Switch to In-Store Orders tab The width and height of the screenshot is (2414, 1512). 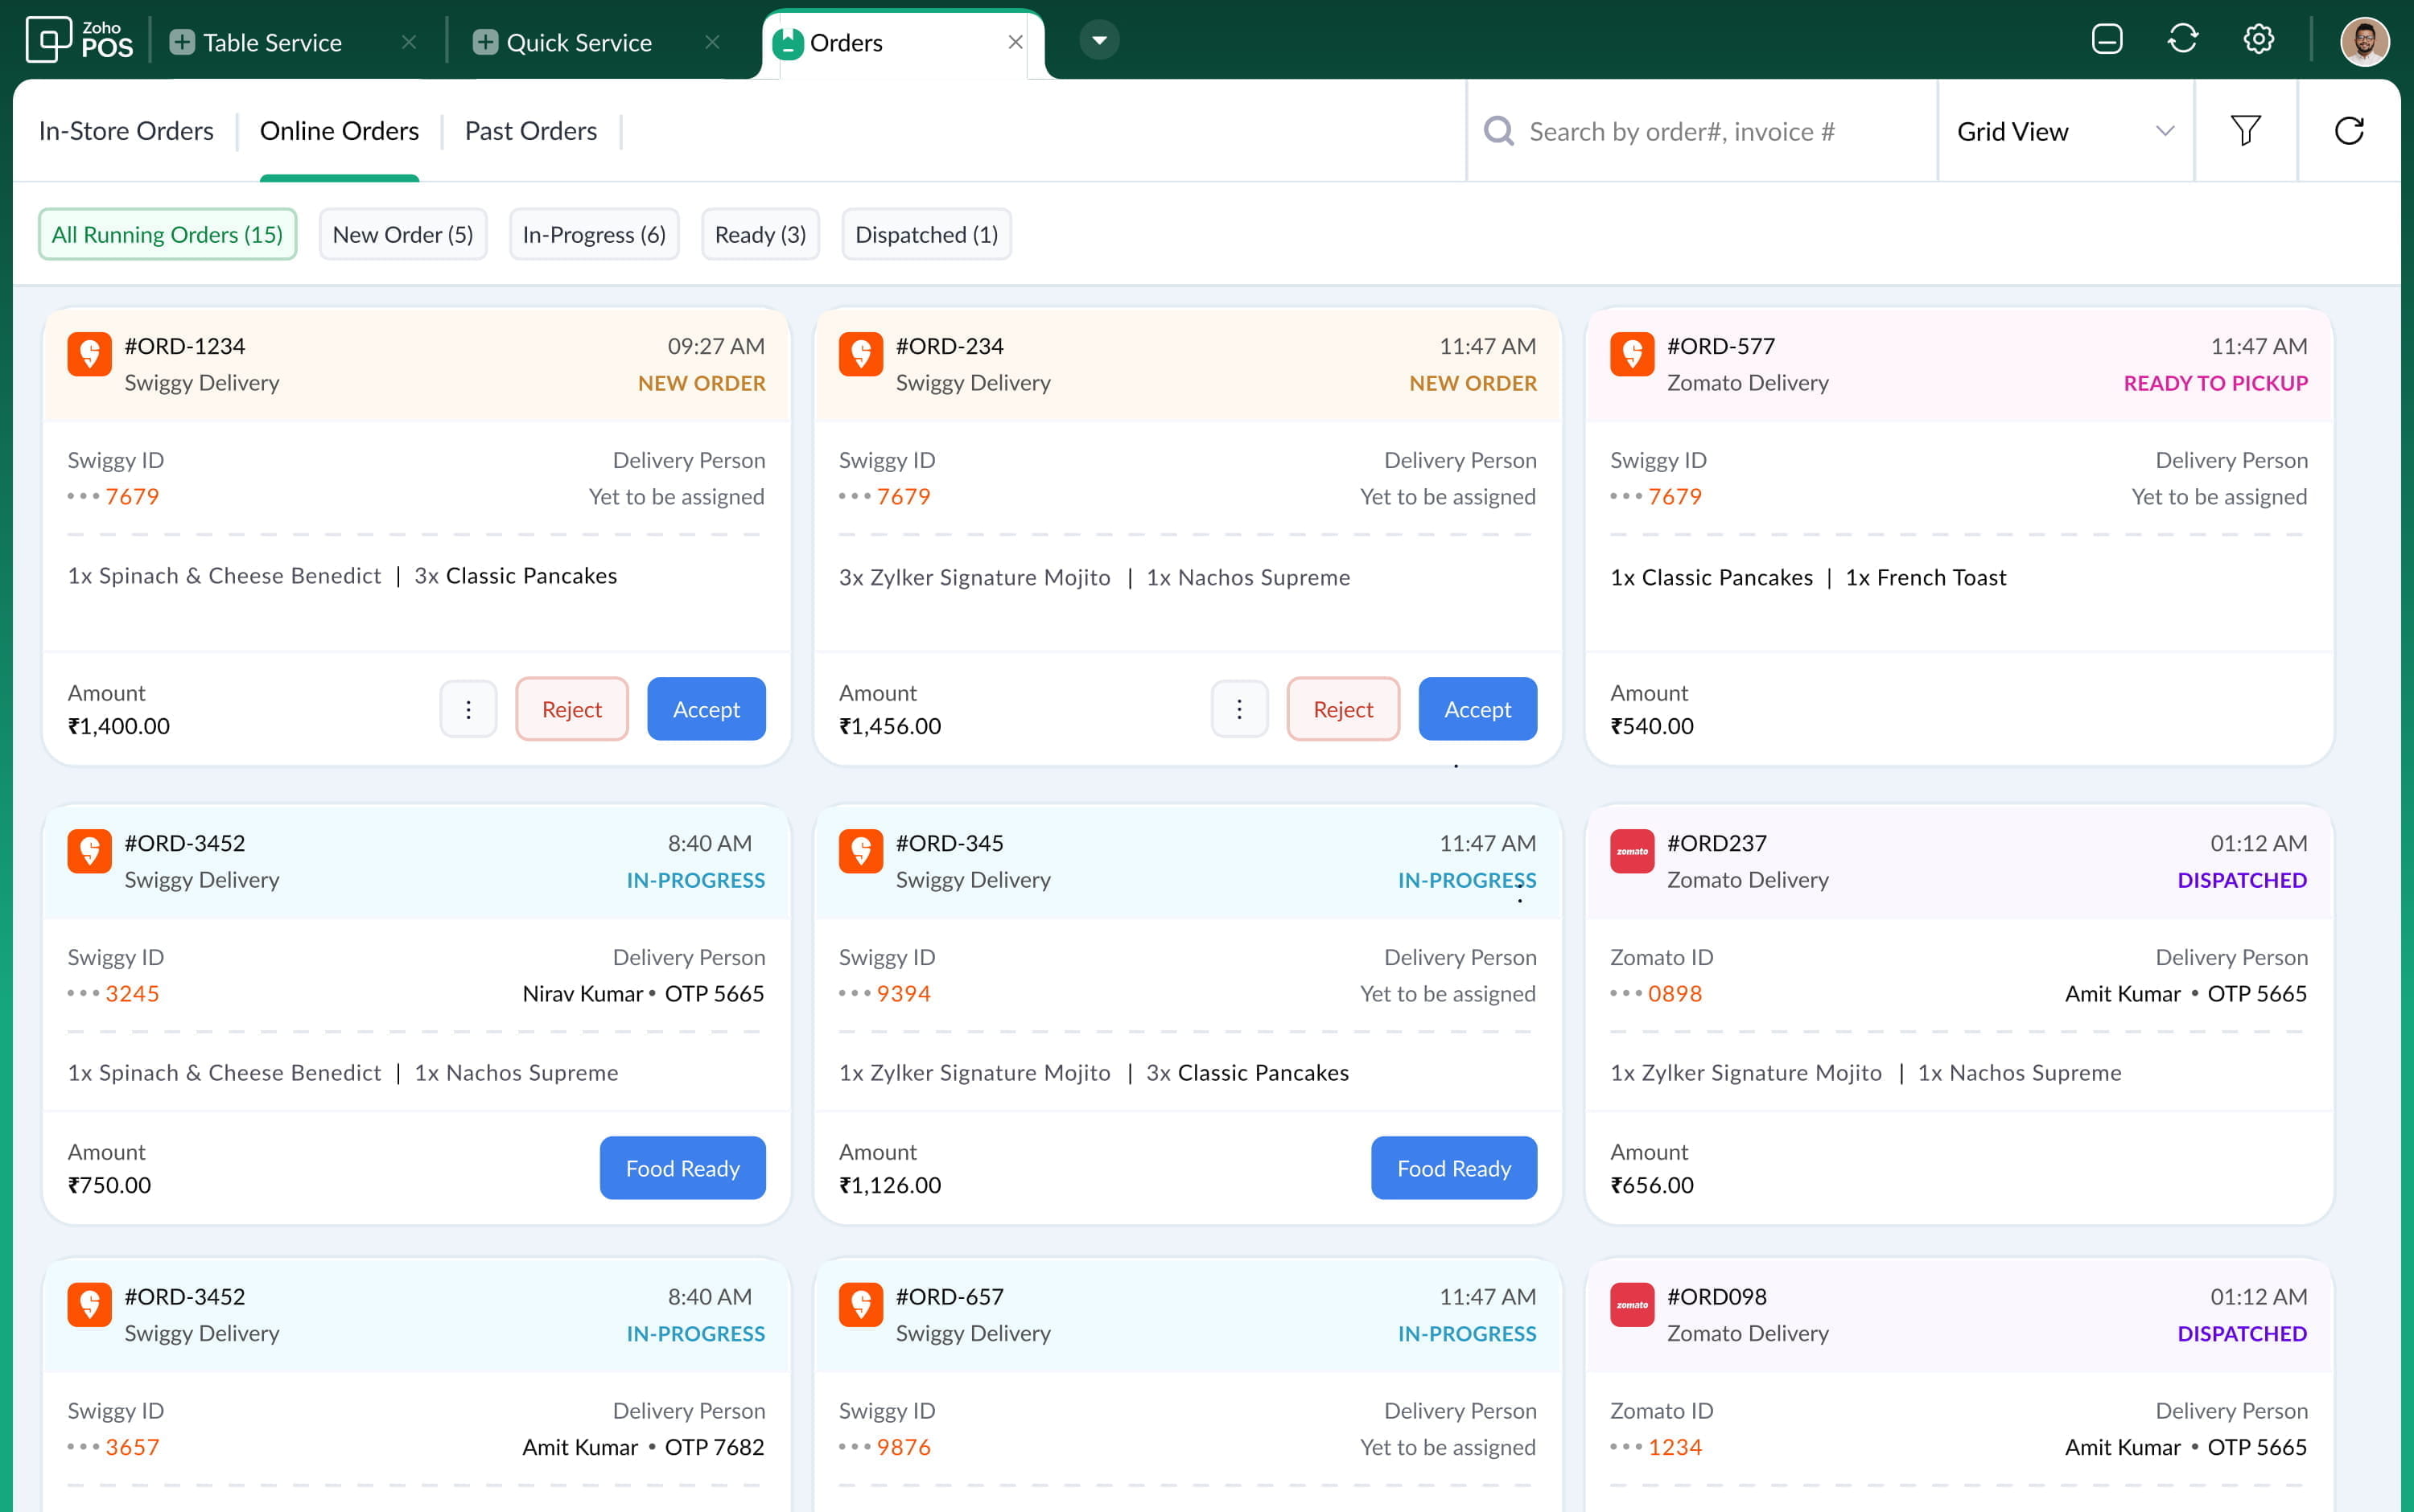[x=126, y=131]
